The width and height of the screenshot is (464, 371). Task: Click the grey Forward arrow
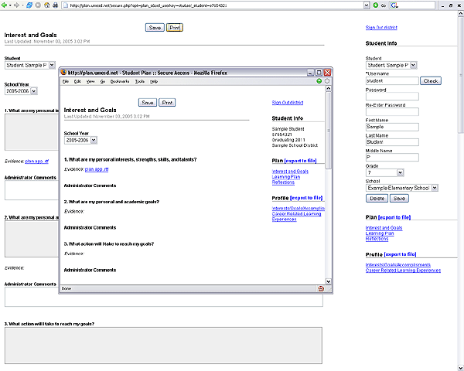tap(16, 5)
